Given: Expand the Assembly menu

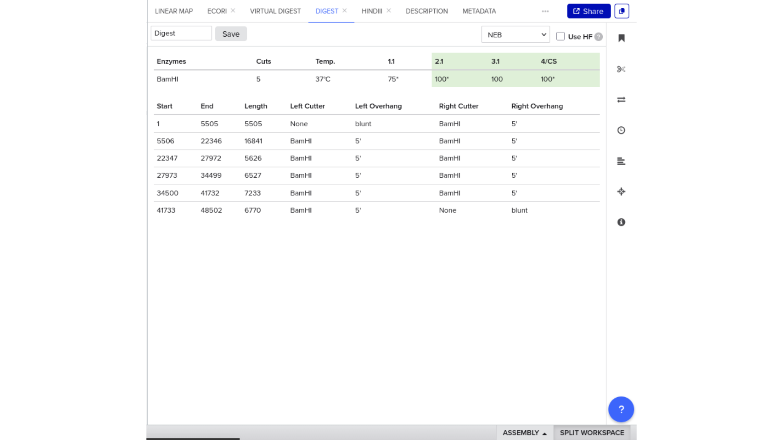Looking at the screenshot, I should point(524,433).
